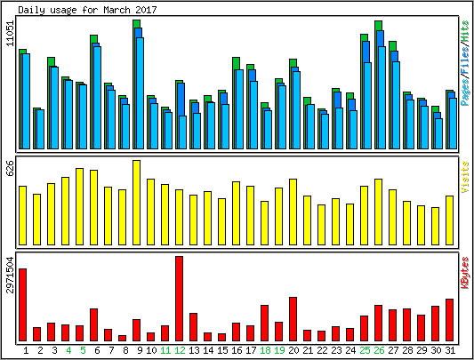Select green weekend day 19 label

[x=279, y=350]
